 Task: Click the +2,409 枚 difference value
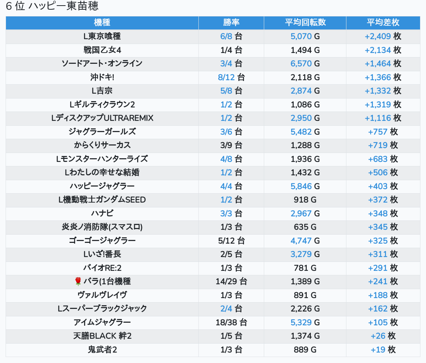point(383,36)
